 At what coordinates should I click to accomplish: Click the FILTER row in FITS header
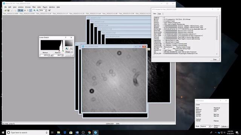tap(172, 49)
